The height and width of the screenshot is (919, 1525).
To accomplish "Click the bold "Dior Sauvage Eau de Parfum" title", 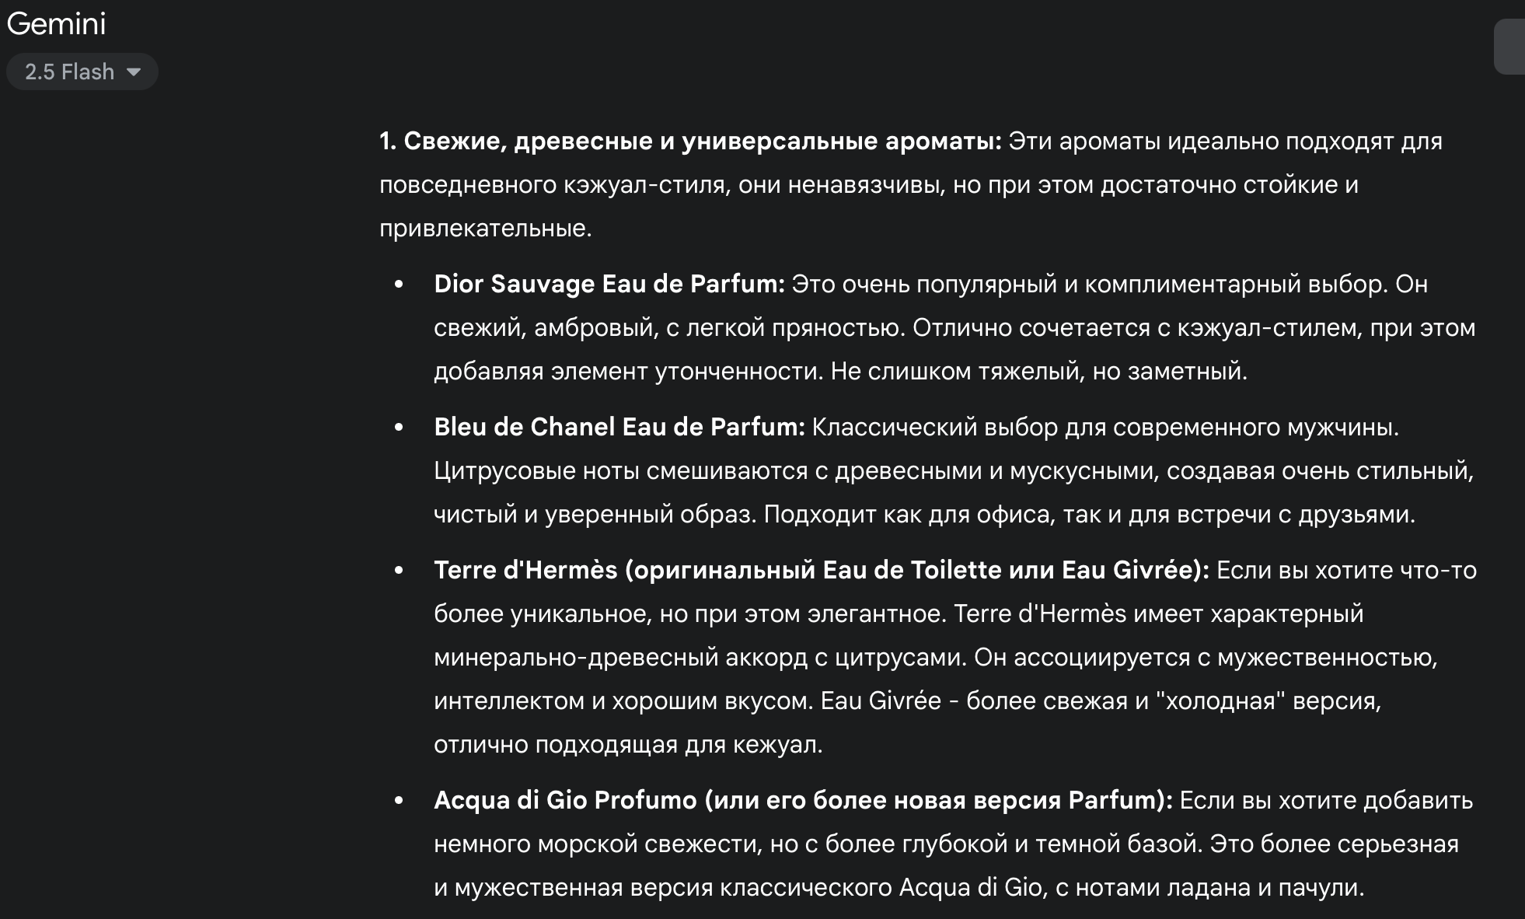I will coord(609,285).
